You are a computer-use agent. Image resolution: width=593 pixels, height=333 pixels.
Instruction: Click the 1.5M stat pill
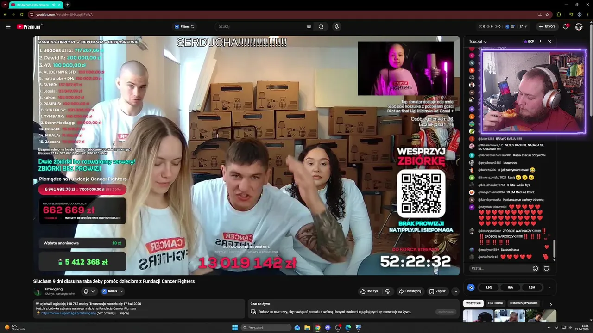(532, 287)
